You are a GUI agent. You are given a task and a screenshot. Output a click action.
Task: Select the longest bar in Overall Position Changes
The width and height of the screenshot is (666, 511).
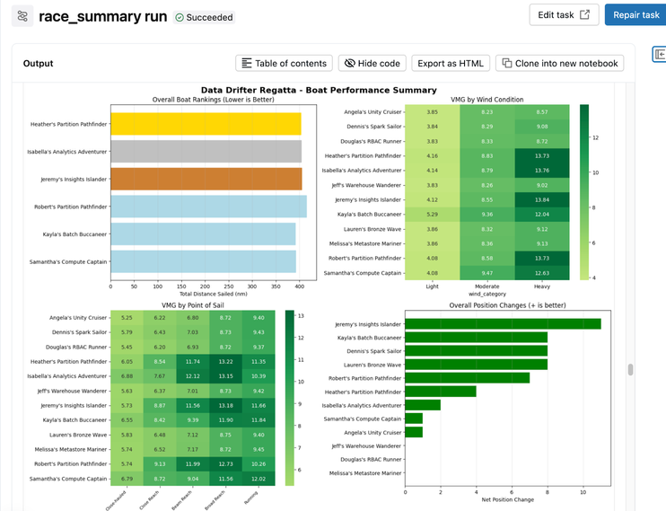(503, 323)
